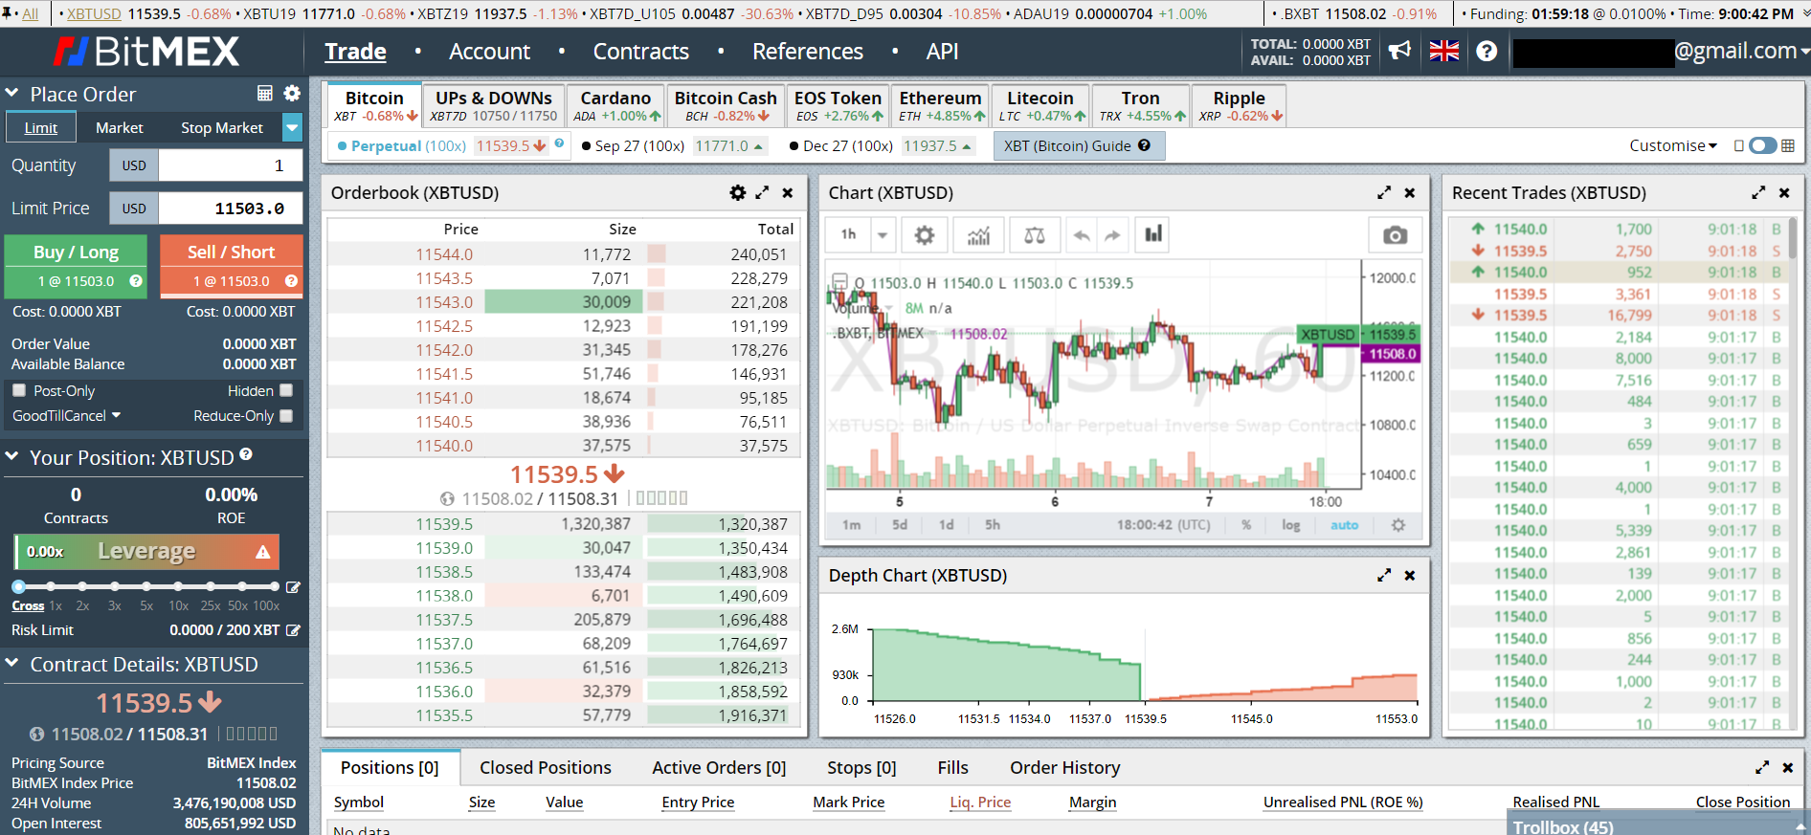Viewport: 1811px width, 835px height.
Task: Redo chart action
Action: click(1112, 234)
